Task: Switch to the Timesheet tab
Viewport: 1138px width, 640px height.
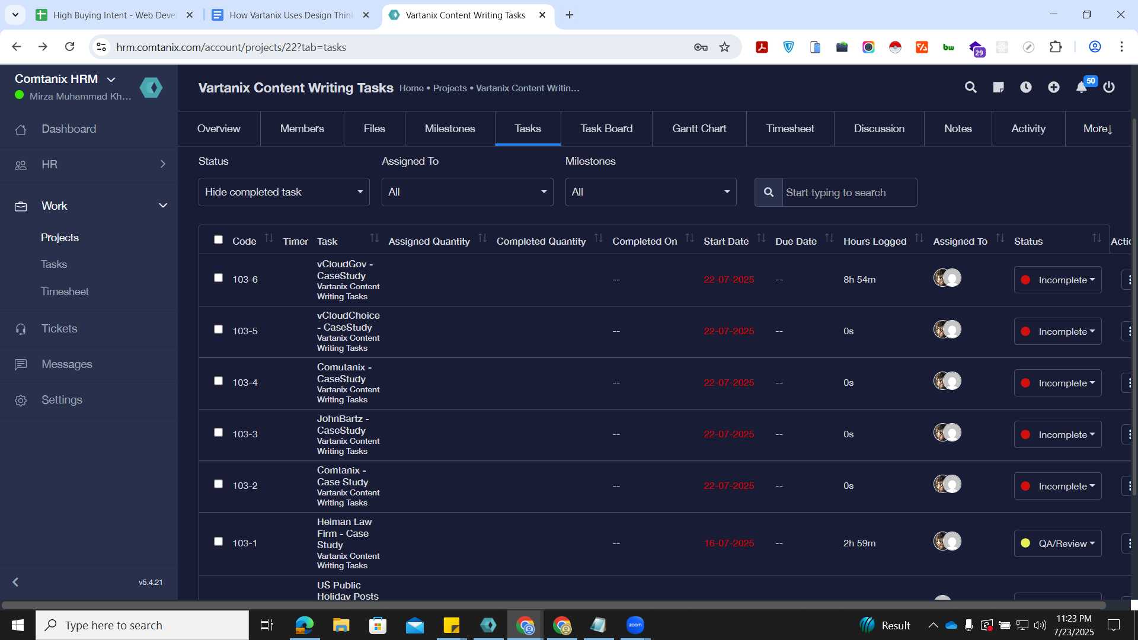Action: tap(790, 129)
